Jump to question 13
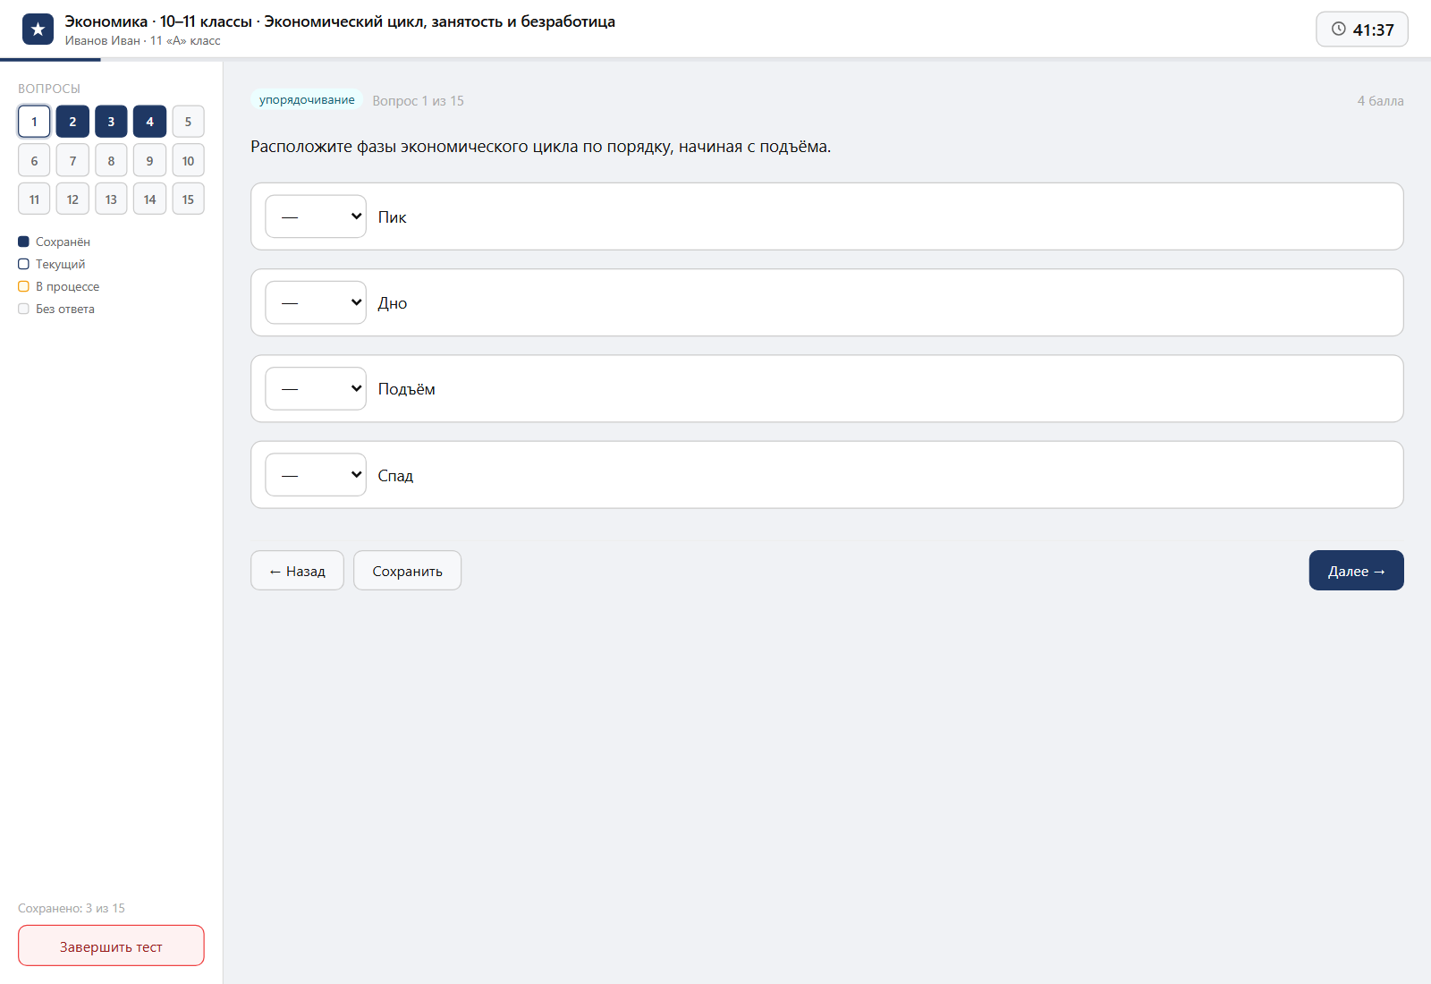Viewport: 1431px width, 984px height. (111, 199)
